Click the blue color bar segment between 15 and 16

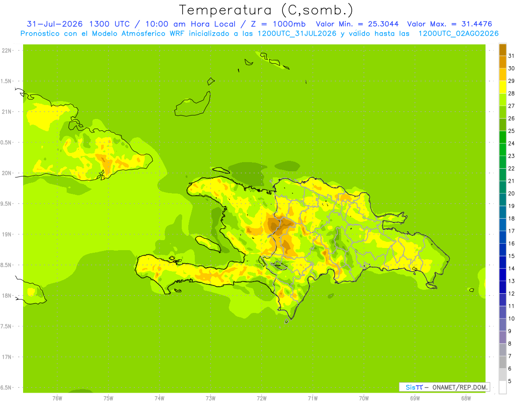(x=503, y=250)
